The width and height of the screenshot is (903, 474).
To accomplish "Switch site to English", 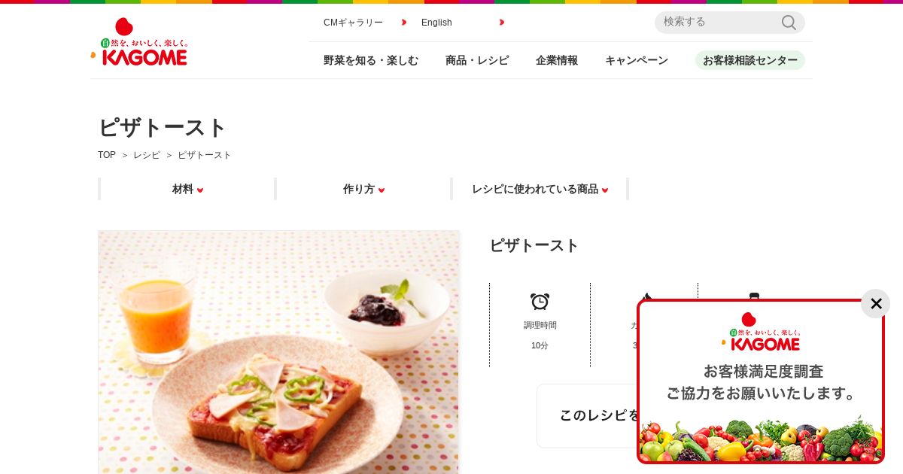I will (x=436, y=23).
